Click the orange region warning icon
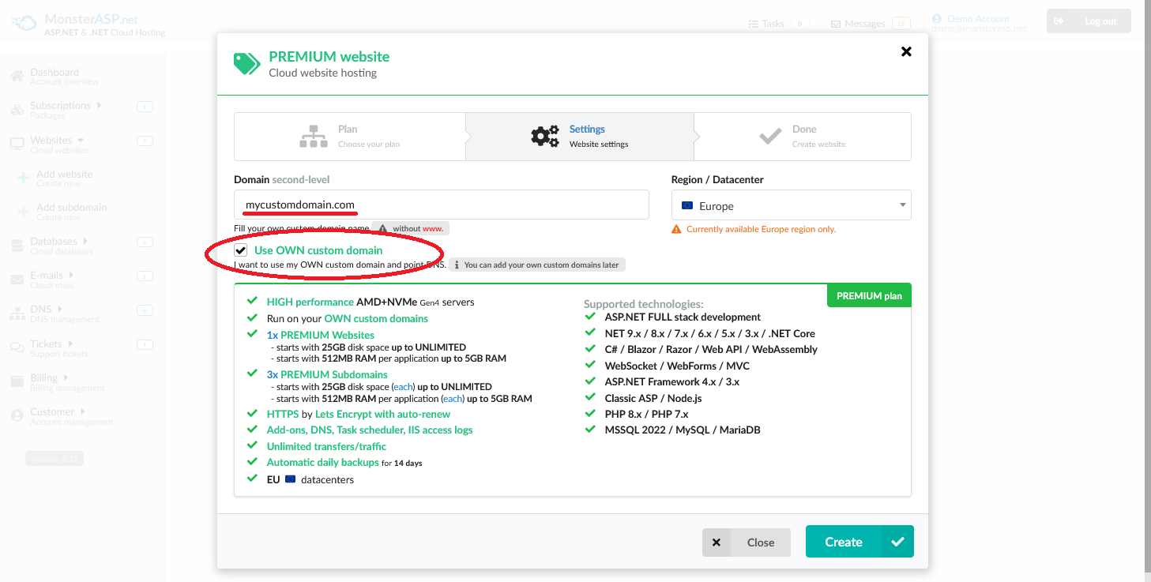The height and width of the screenshot is (582, 1151). [676, 229]
